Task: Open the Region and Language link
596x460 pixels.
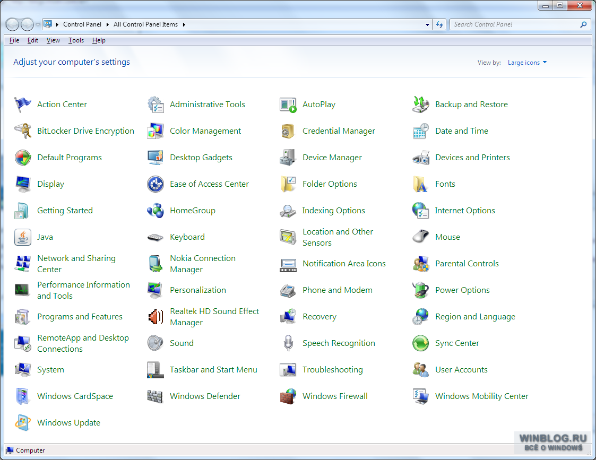Action: pyautogui.click(x=475, y=317)
